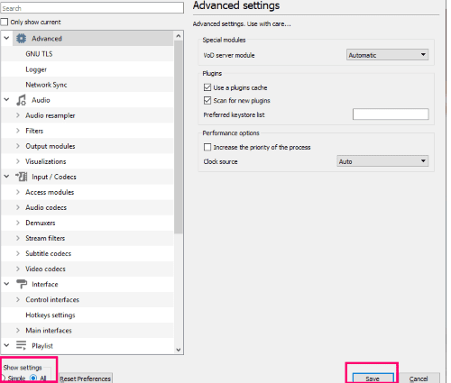Click the Preferred keystore list field
Screen dimensions: 451x383
pyautogui.click(x=391, y=114)
